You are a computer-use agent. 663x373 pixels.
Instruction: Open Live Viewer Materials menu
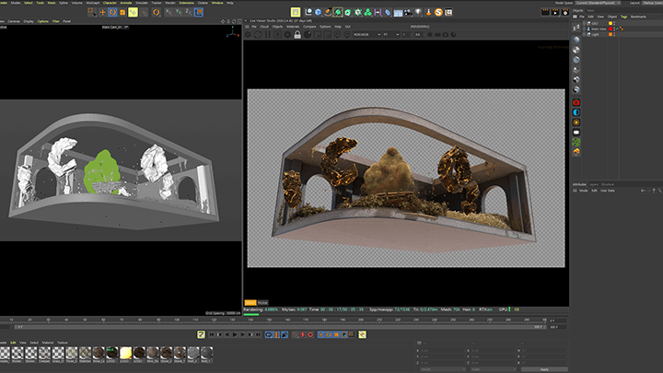[293, 27]
